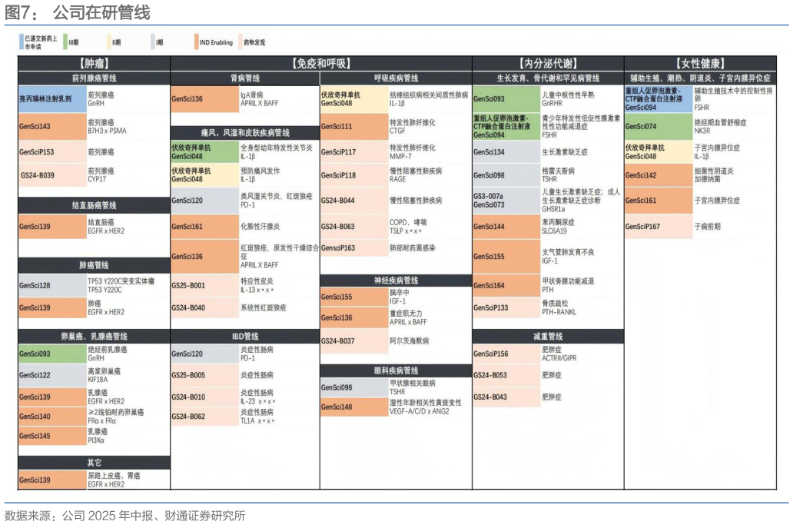The image size is (793, 525).
Task: Select the pink 药物发现 legend swatch
Action: [241, 42]
